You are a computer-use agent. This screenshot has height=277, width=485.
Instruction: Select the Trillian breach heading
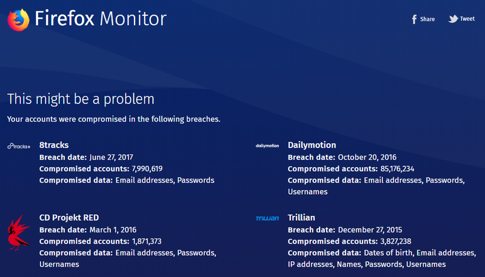(301, 218)
